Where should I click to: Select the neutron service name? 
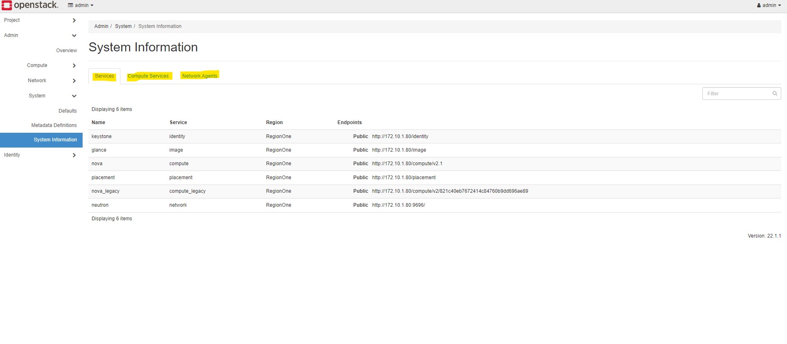[100, 205]
